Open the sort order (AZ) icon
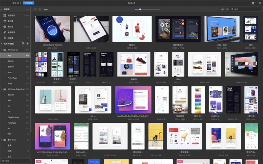This screenshot has height=164, width=263. coord(222,9)
